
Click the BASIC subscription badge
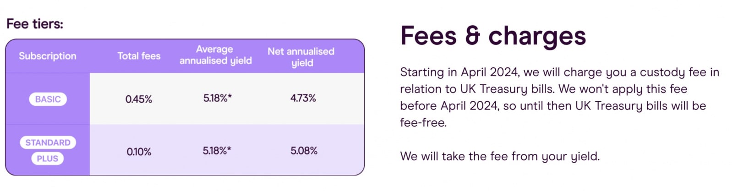coord(48,99)
